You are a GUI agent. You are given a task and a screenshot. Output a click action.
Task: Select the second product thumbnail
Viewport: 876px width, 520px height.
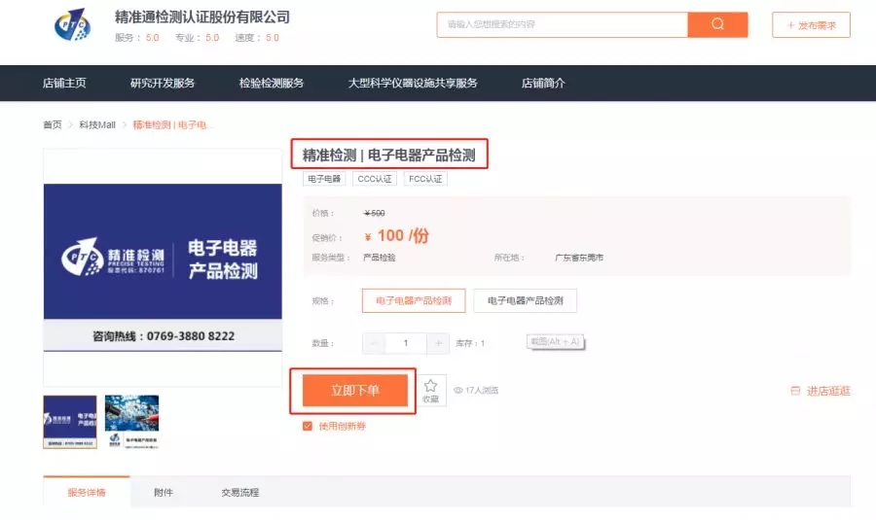tap(131, 422)
